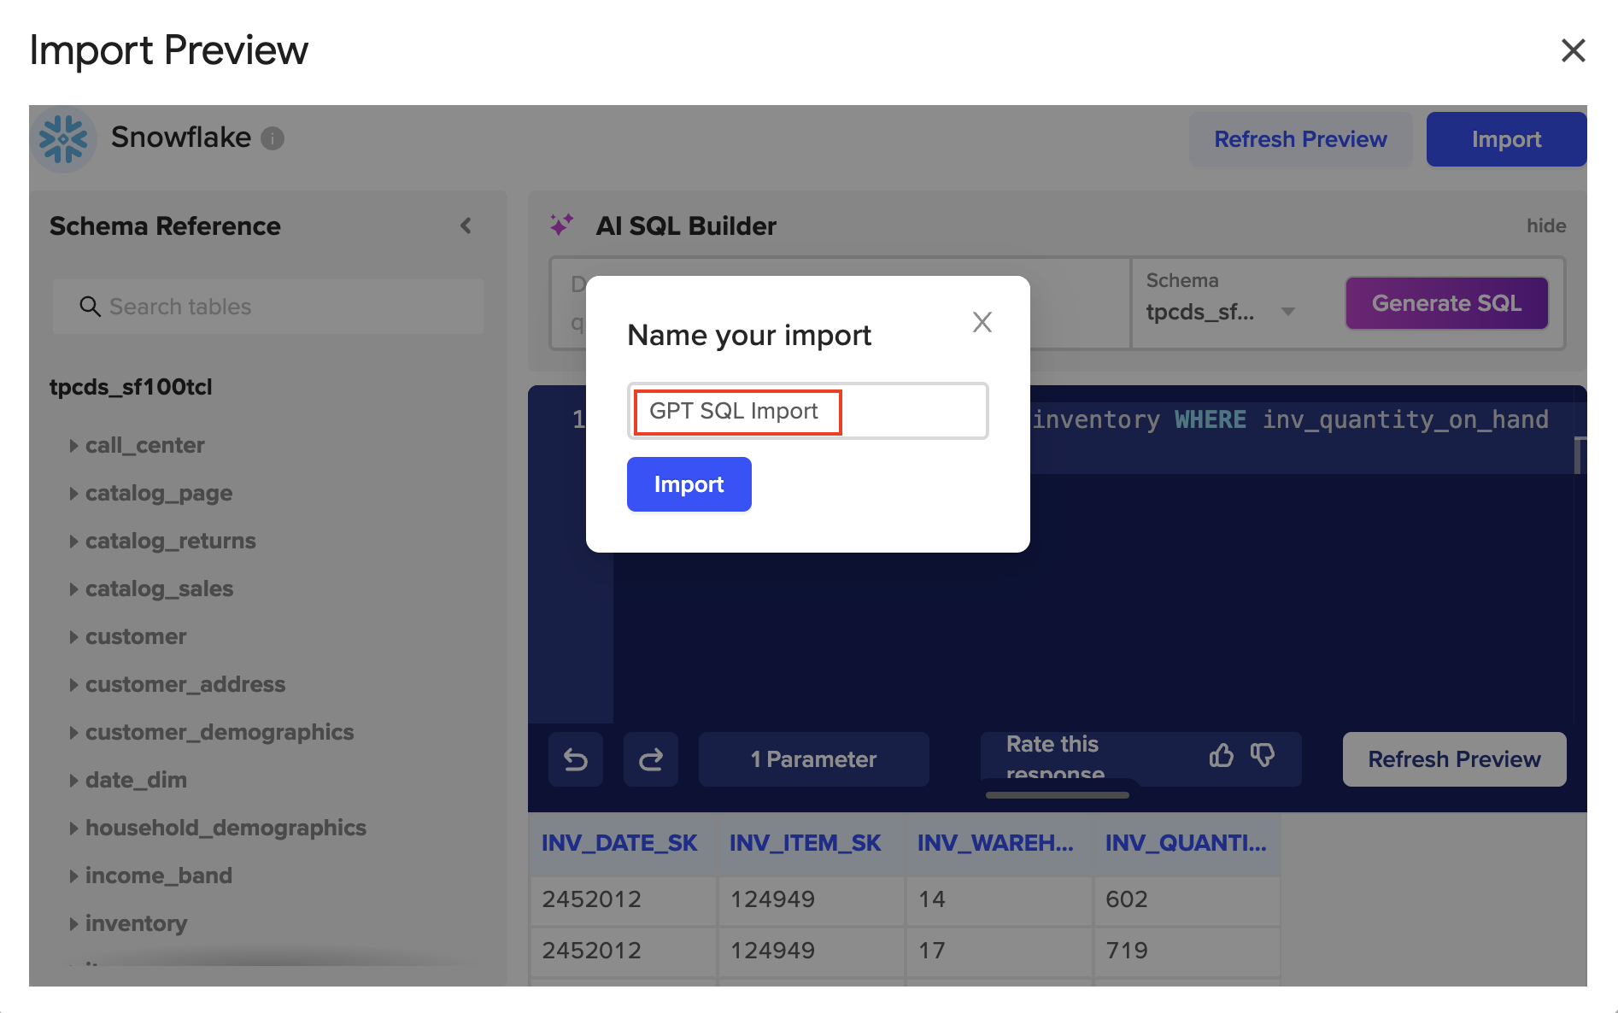Click the AI SQL Builder sparkle icon

point(561,225)
